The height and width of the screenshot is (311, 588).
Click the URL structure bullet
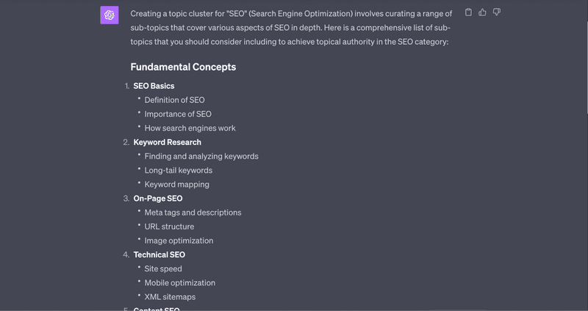[170, 226]
